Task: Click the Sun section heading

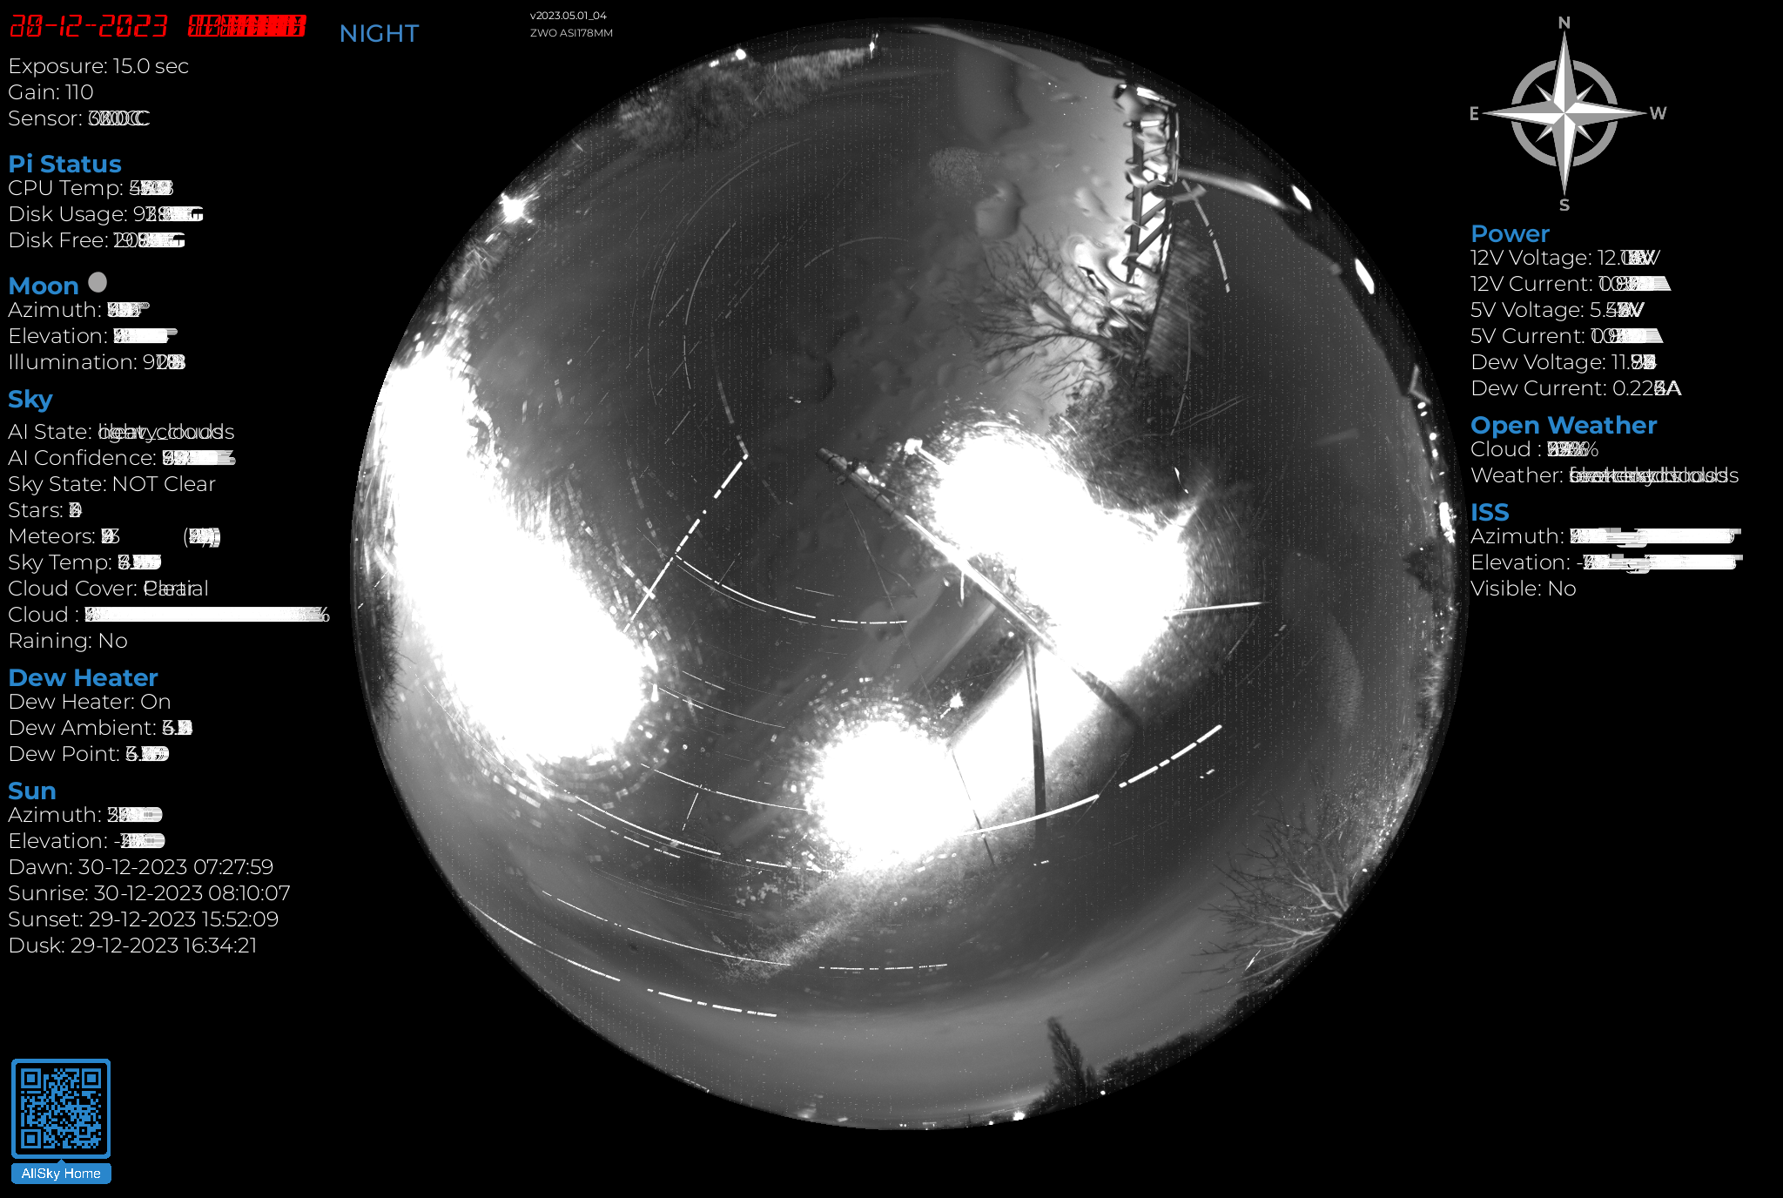Action: [32, 791]
